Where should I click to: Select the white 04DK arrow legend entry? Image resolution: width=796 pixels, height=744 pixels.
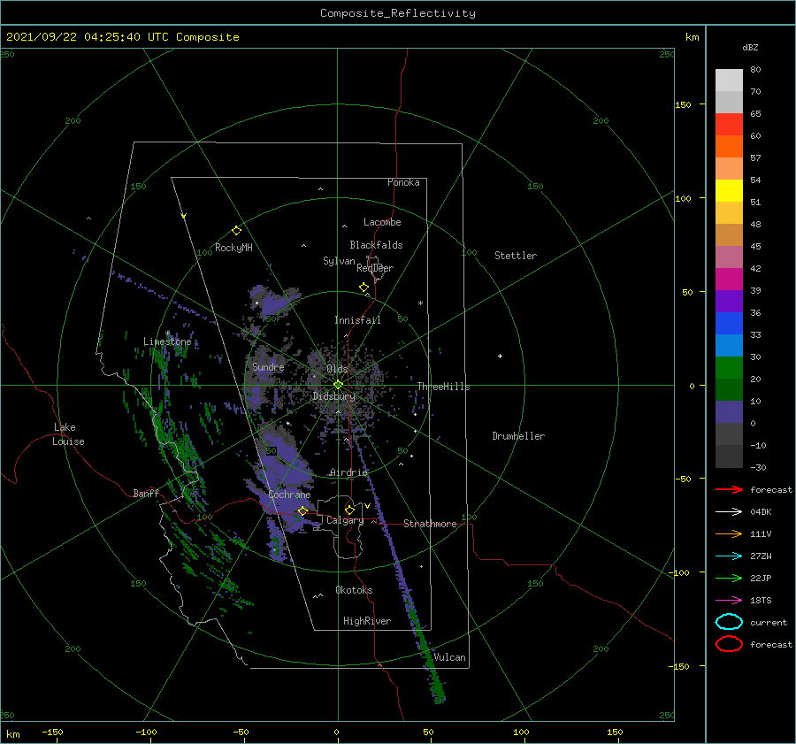click(729, 511)
